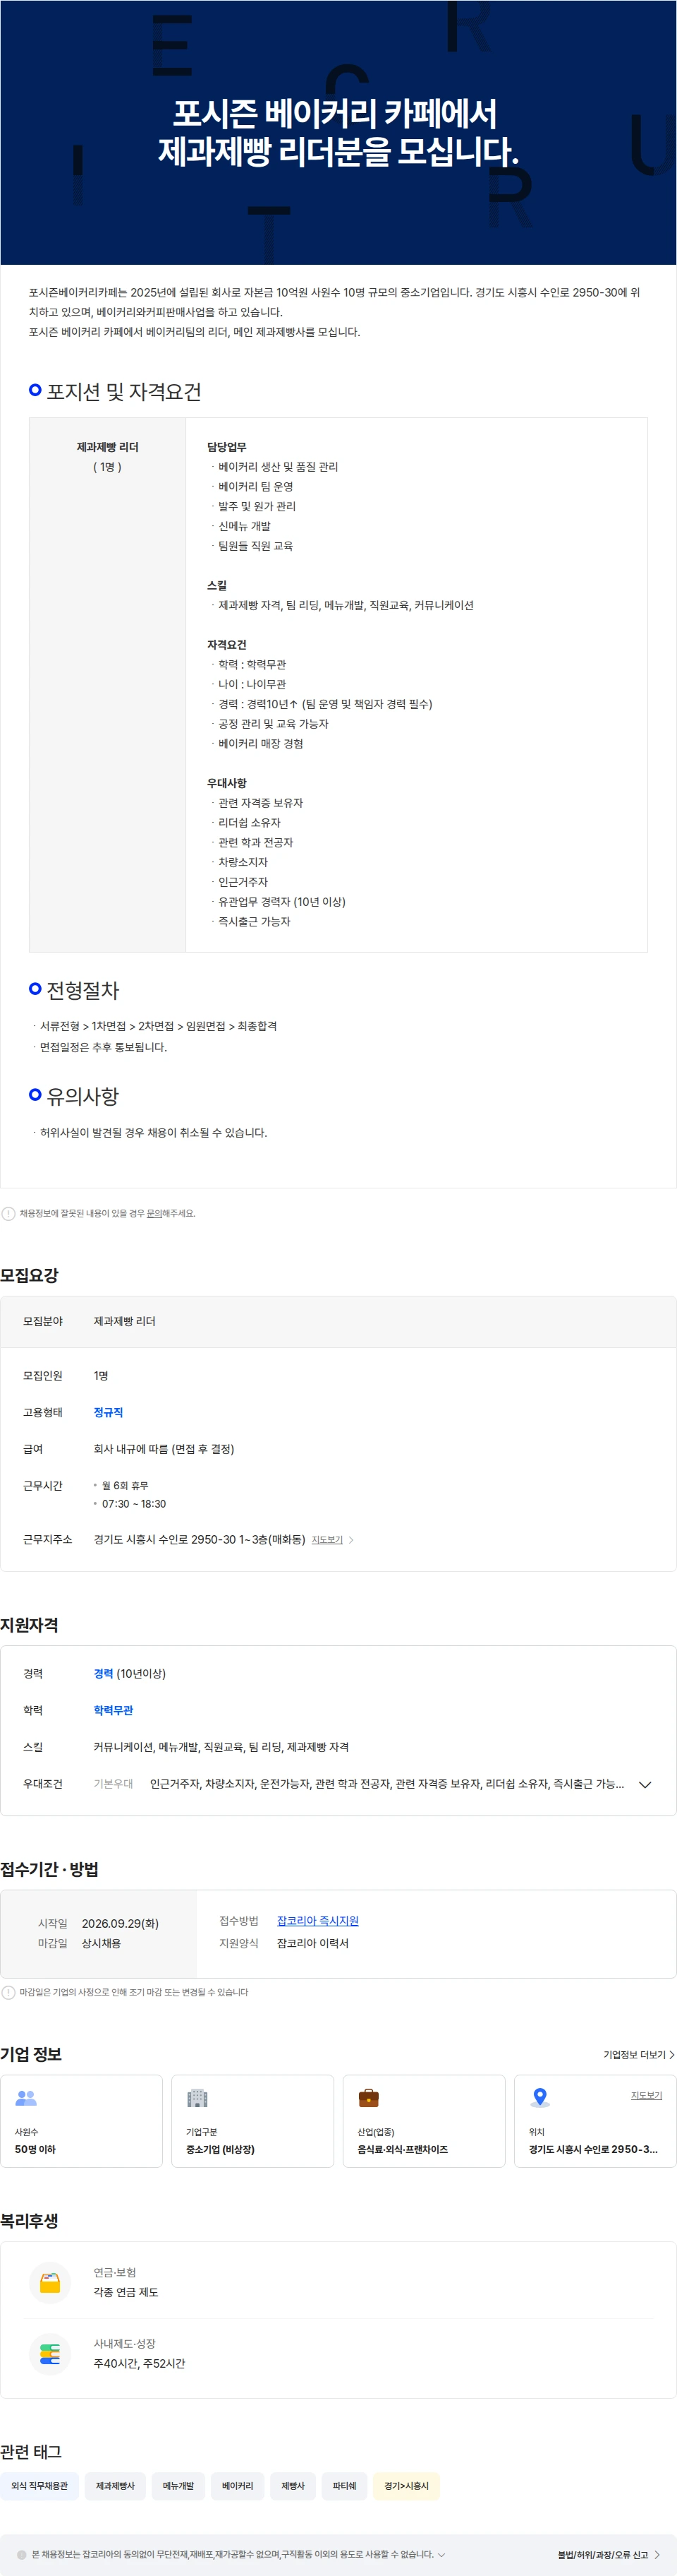Click the pension and insurance benefit icon
The height and width of the screenshot is (2576, 677).
coord(50,2282)
